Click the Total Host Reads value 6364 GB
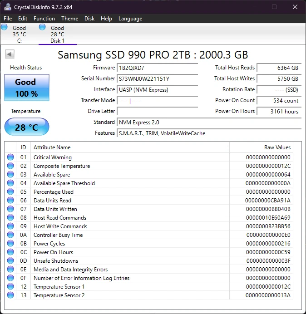This screenshot has height=314, width=306. point(279,68)
